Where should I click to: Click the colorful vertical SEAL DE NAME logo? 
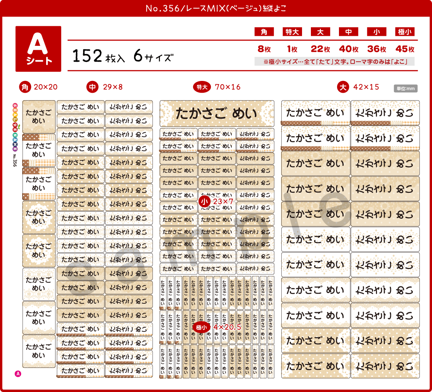coord(15,127)
